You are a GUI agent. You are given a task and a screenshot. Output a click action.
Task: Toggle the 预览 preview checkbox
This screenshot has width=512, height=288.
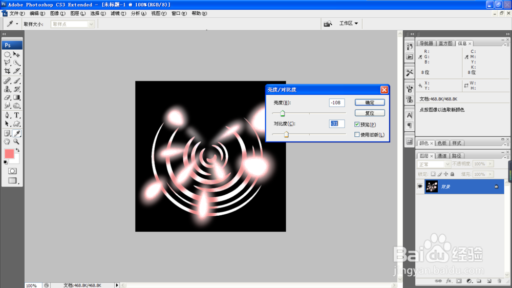pos(357,124)
